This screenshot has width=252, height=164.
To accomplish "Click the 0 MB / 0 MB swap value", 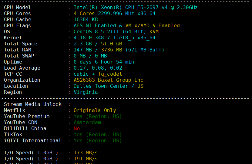I will [90, 56].
